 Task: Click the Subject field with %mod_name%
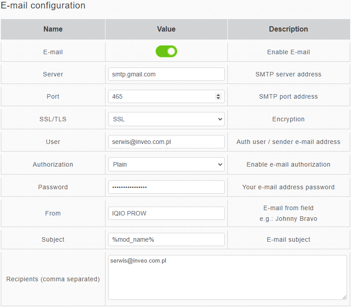click(166, 239)
